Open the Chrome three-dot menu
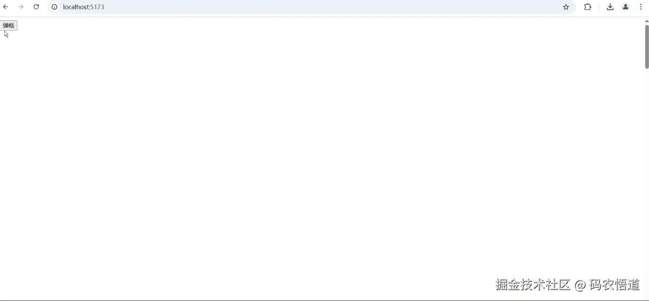 [641, 7]
